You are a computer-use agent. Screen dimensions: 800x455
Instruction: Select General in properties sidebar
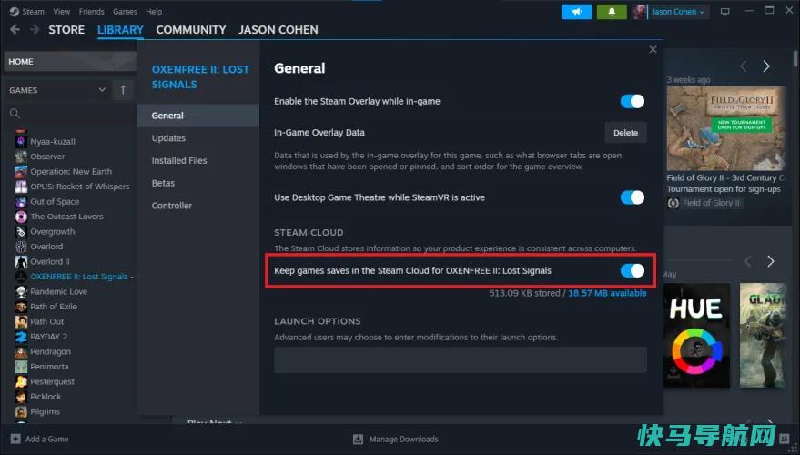(x=198, y=116)
